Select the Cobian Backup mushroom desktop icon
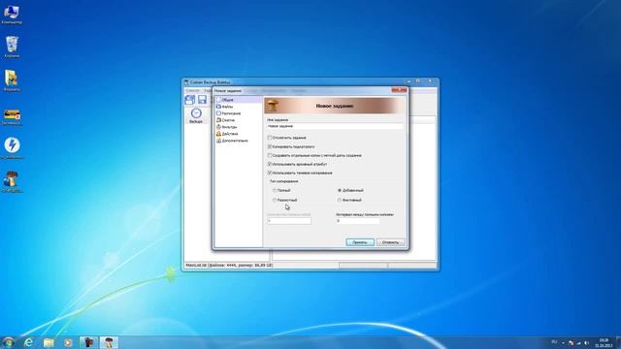 (x=12, y=182)
